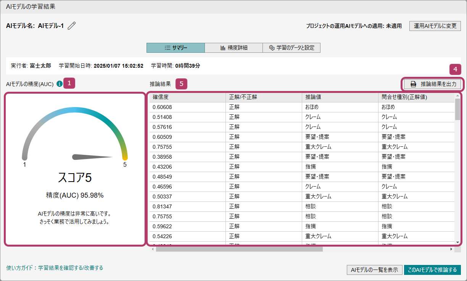Select the cell with 確信度 0.60509

point(187,137)
